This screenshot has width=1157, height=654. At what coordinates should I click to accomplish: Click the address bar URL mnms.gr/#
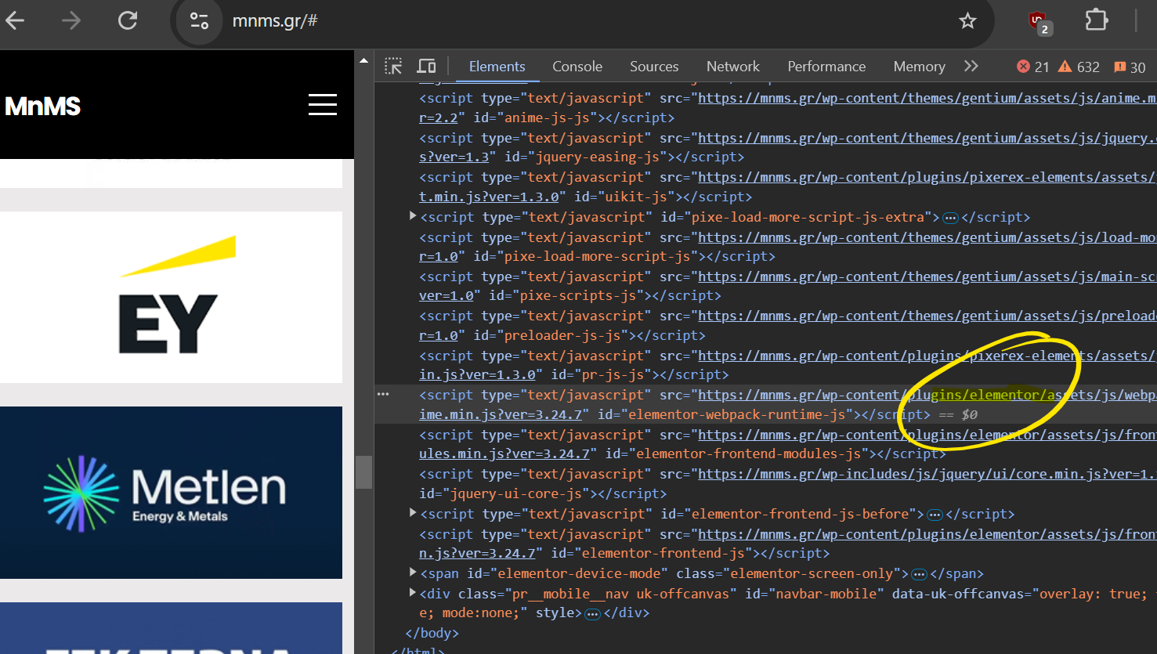click(275, 21)
